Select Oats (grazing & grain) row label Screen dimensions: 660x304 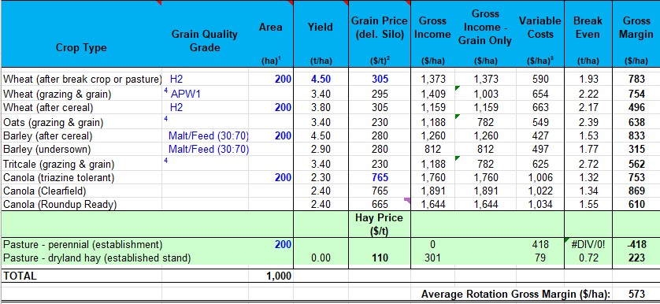coord(53,123)
